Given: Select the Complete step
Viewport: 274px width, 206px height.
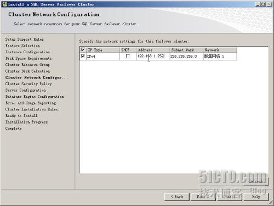Looking at the screenshot, I should point(13,129).
